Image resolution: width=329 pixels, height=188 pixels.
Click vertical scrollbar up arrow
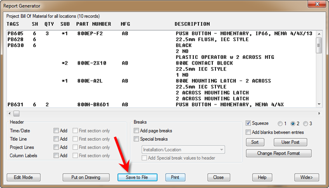pos(319,34)
